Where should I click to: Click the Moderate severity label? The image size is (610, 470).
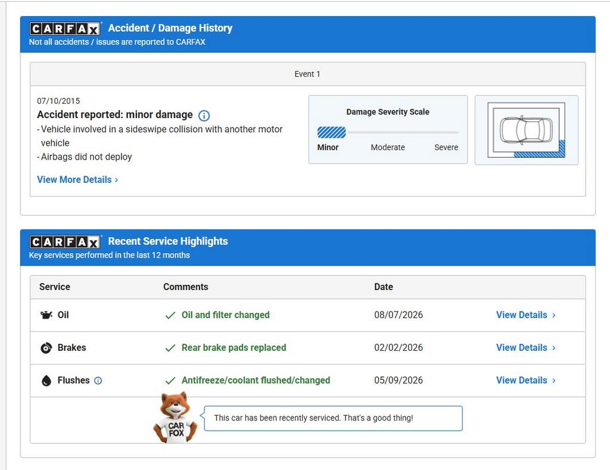(388, 148)
